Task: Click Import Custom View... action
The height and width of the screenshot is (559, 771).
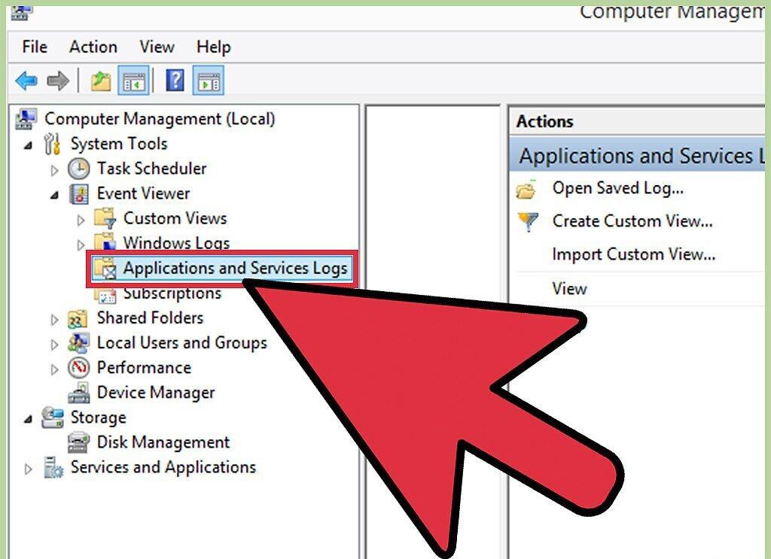Action: tap(634, 254)
